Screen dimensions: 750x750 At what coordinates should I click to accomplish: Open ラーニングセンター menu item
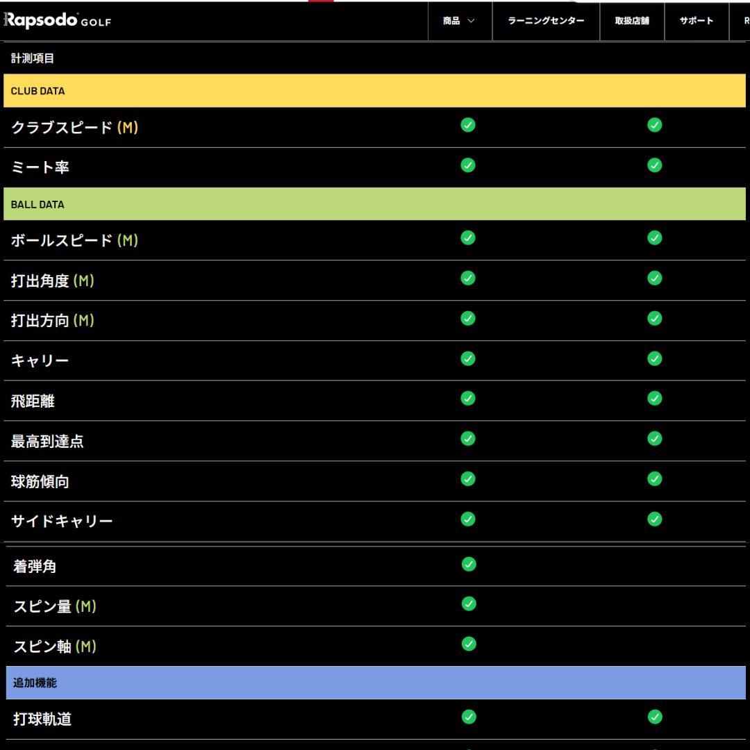[x=546, y=21]
